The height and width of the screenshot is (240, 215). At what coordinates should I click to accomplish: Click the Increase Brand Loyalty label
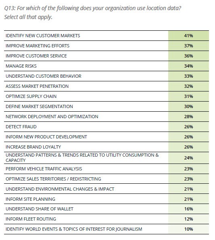click(x=33, y=147)
